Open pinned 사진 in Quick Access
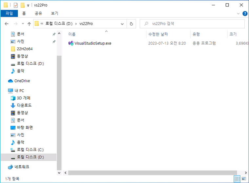The image size is (249, 183). (21, 41)
